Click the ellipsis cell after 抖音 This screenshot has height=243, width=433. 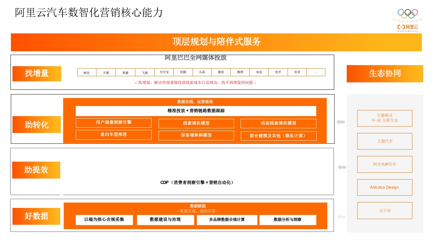point(316,72)
